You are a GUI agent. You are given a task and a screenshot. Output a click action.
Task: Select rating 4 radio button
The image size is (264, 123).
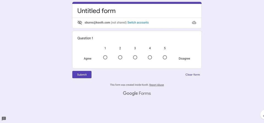[150, 57]
